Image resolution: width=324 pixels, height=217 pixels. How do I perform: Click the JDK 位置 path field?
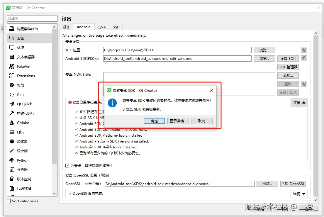[x=177, y=50]
